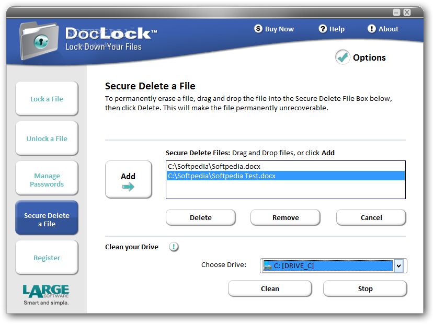434x324 pixels.
Task: Open the Register section
Action: 47,258
